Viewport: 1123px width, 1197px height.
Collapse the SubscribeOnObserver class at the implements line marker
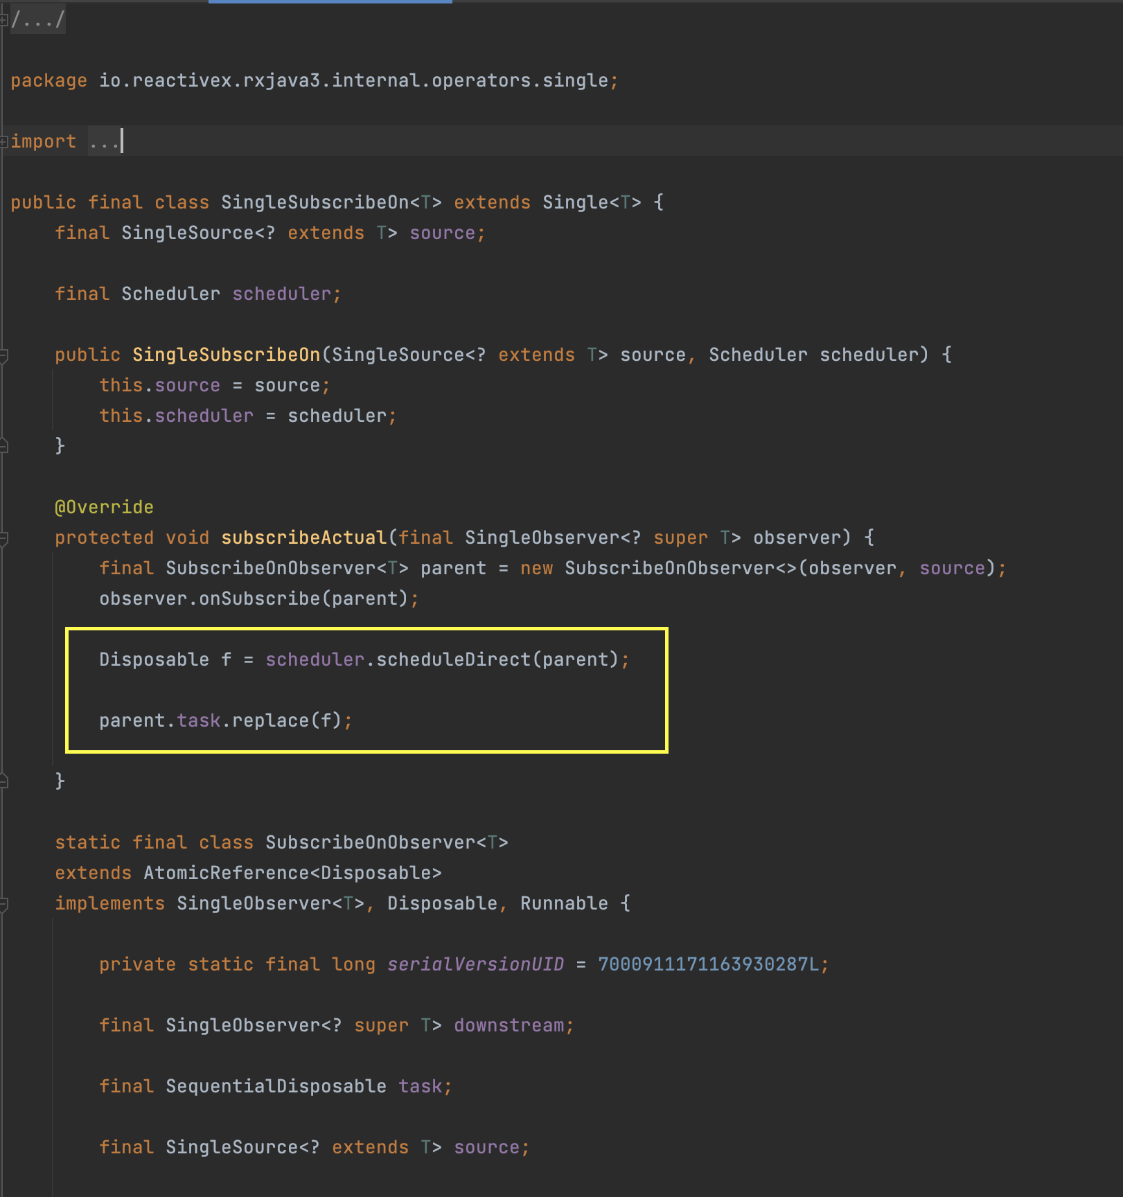(x=3, y=904)
